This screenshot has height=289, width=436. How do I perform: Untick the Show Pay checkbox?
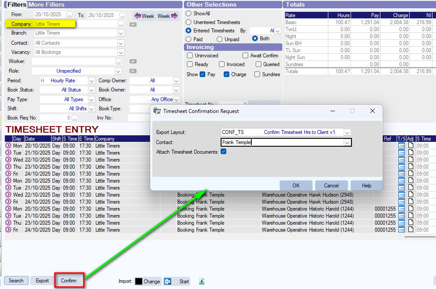[x=202, y=74]
